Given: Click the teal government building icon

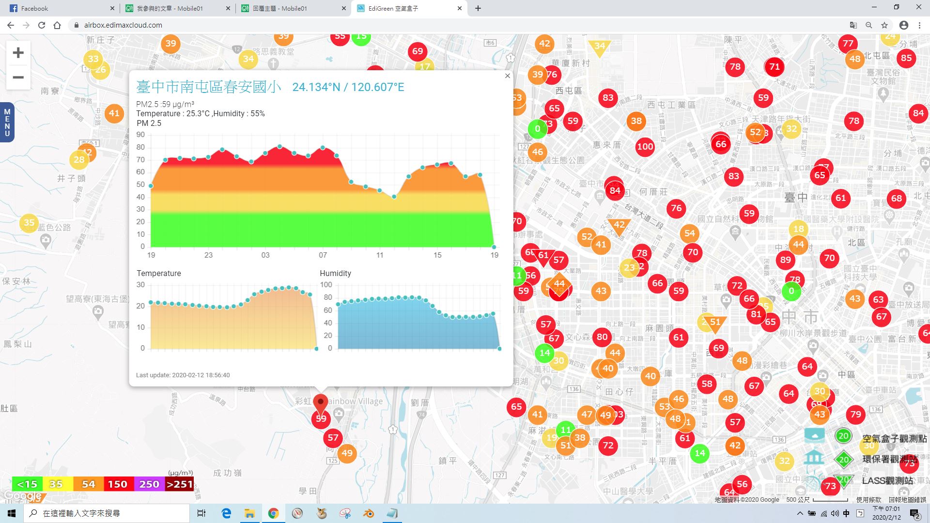Looking at the screenshot, I should point(814,457).
